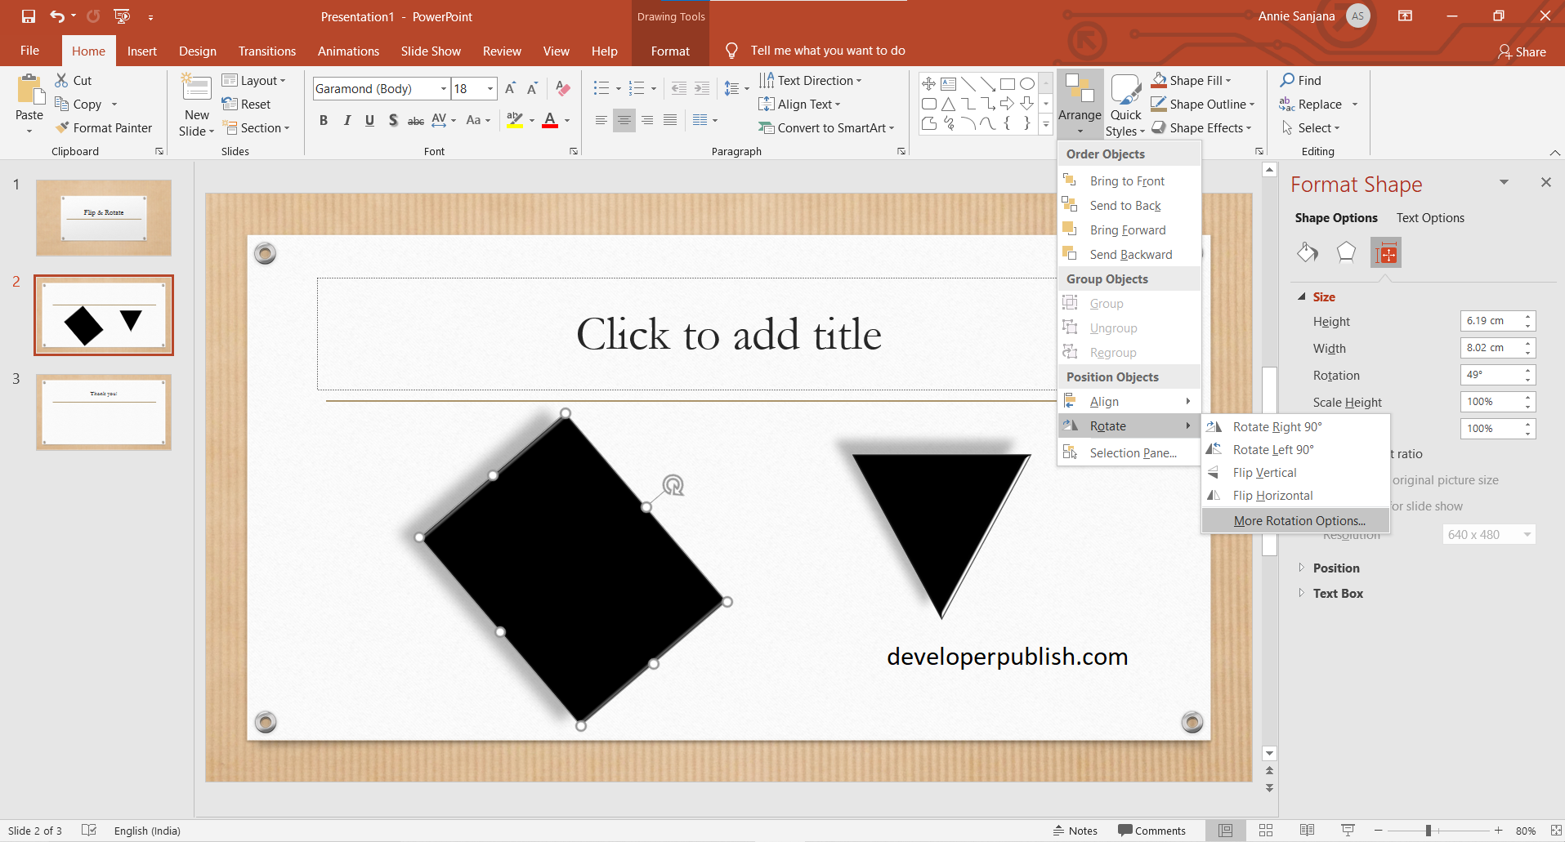Open the Selection Pane
The height and width of the screenshot is (842, 1565).
[1134, 452]
